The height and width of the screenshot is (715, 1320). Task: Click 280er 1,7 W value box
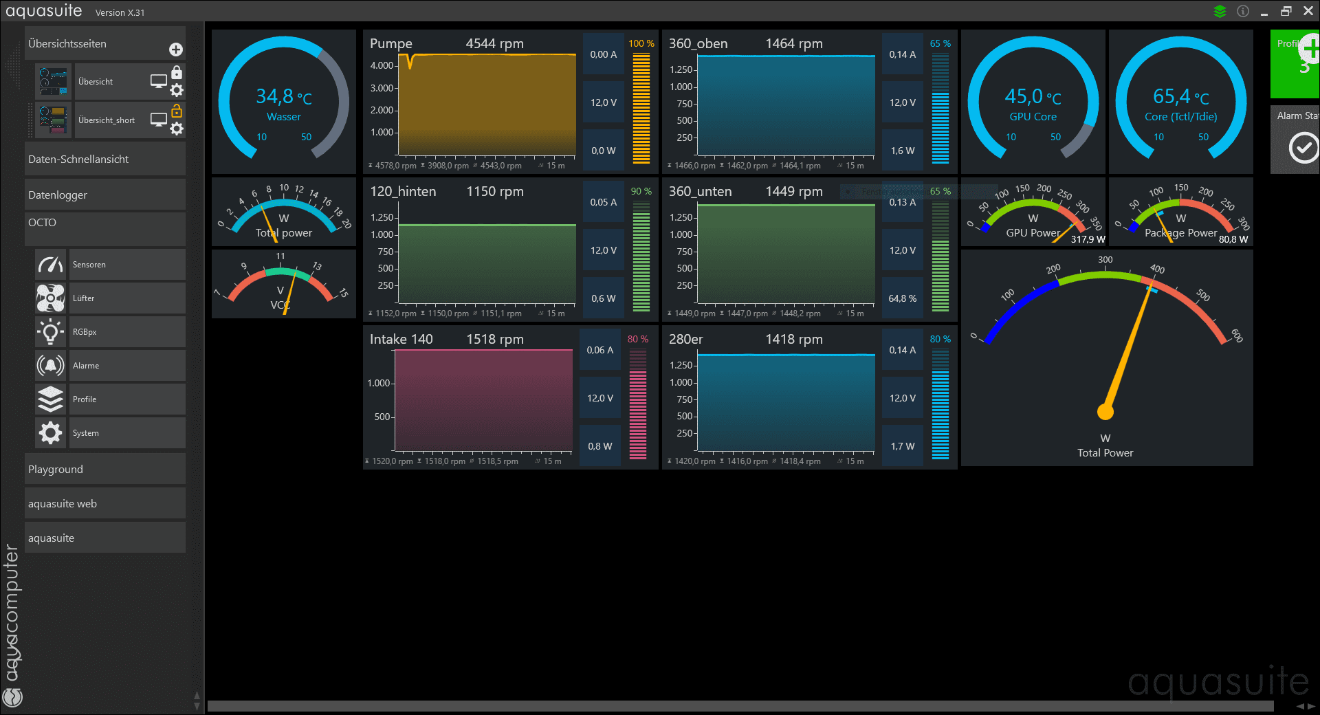tap(903, 446)
